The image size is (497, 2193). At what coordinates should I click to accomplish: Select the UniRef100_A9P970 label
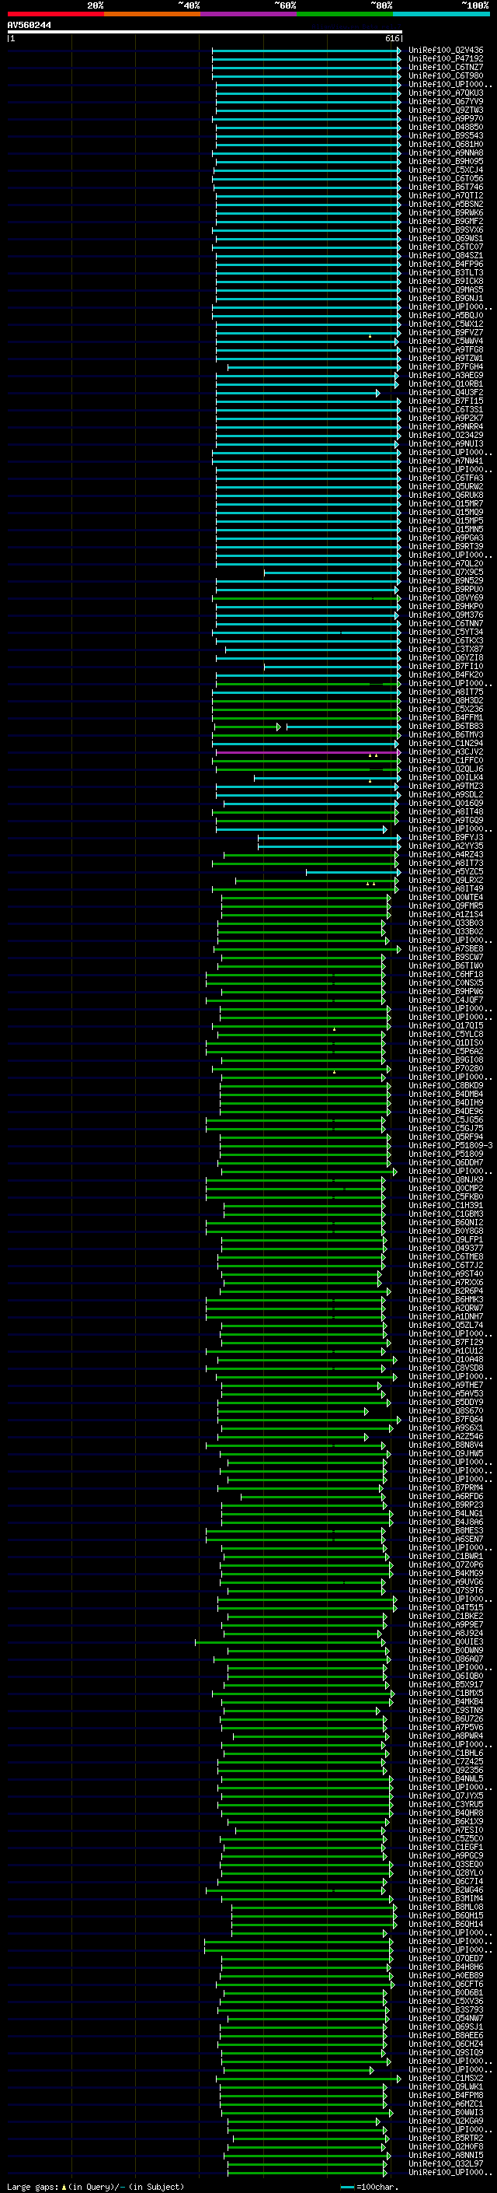[446, 118]
